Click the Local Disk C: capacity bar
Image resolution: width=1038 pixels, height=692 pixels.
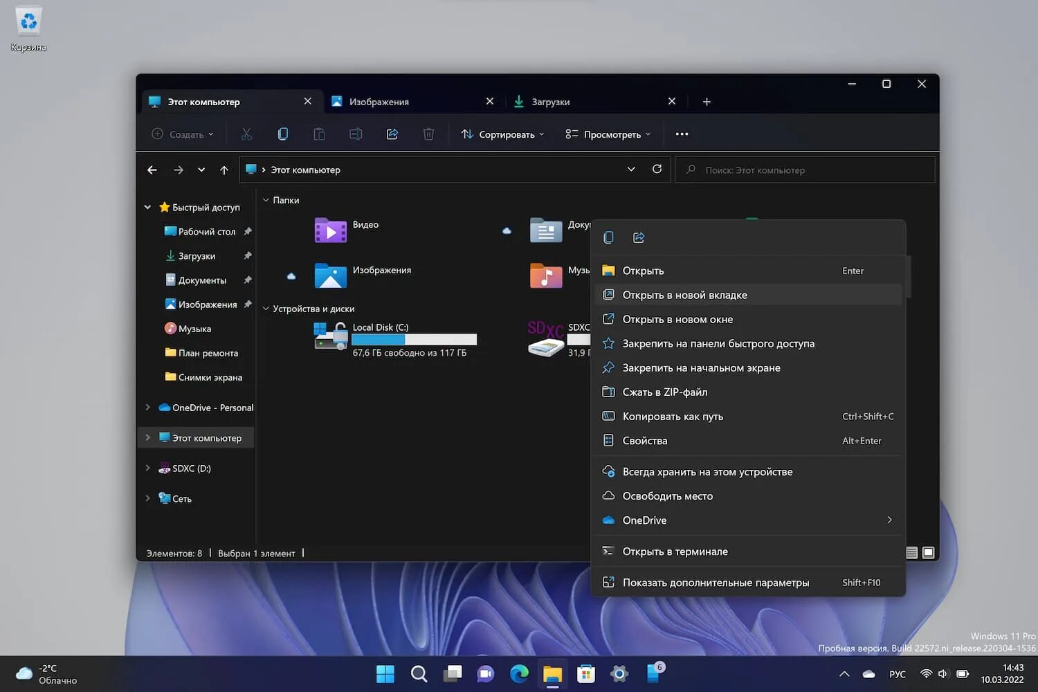pos(414,339)
